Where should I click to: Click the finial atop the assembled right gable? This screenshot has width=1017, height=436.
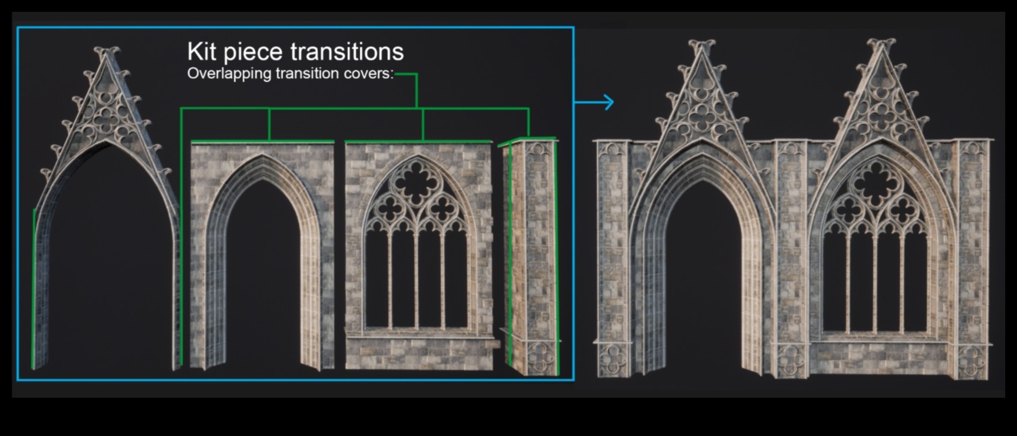[x=880, y=45]
